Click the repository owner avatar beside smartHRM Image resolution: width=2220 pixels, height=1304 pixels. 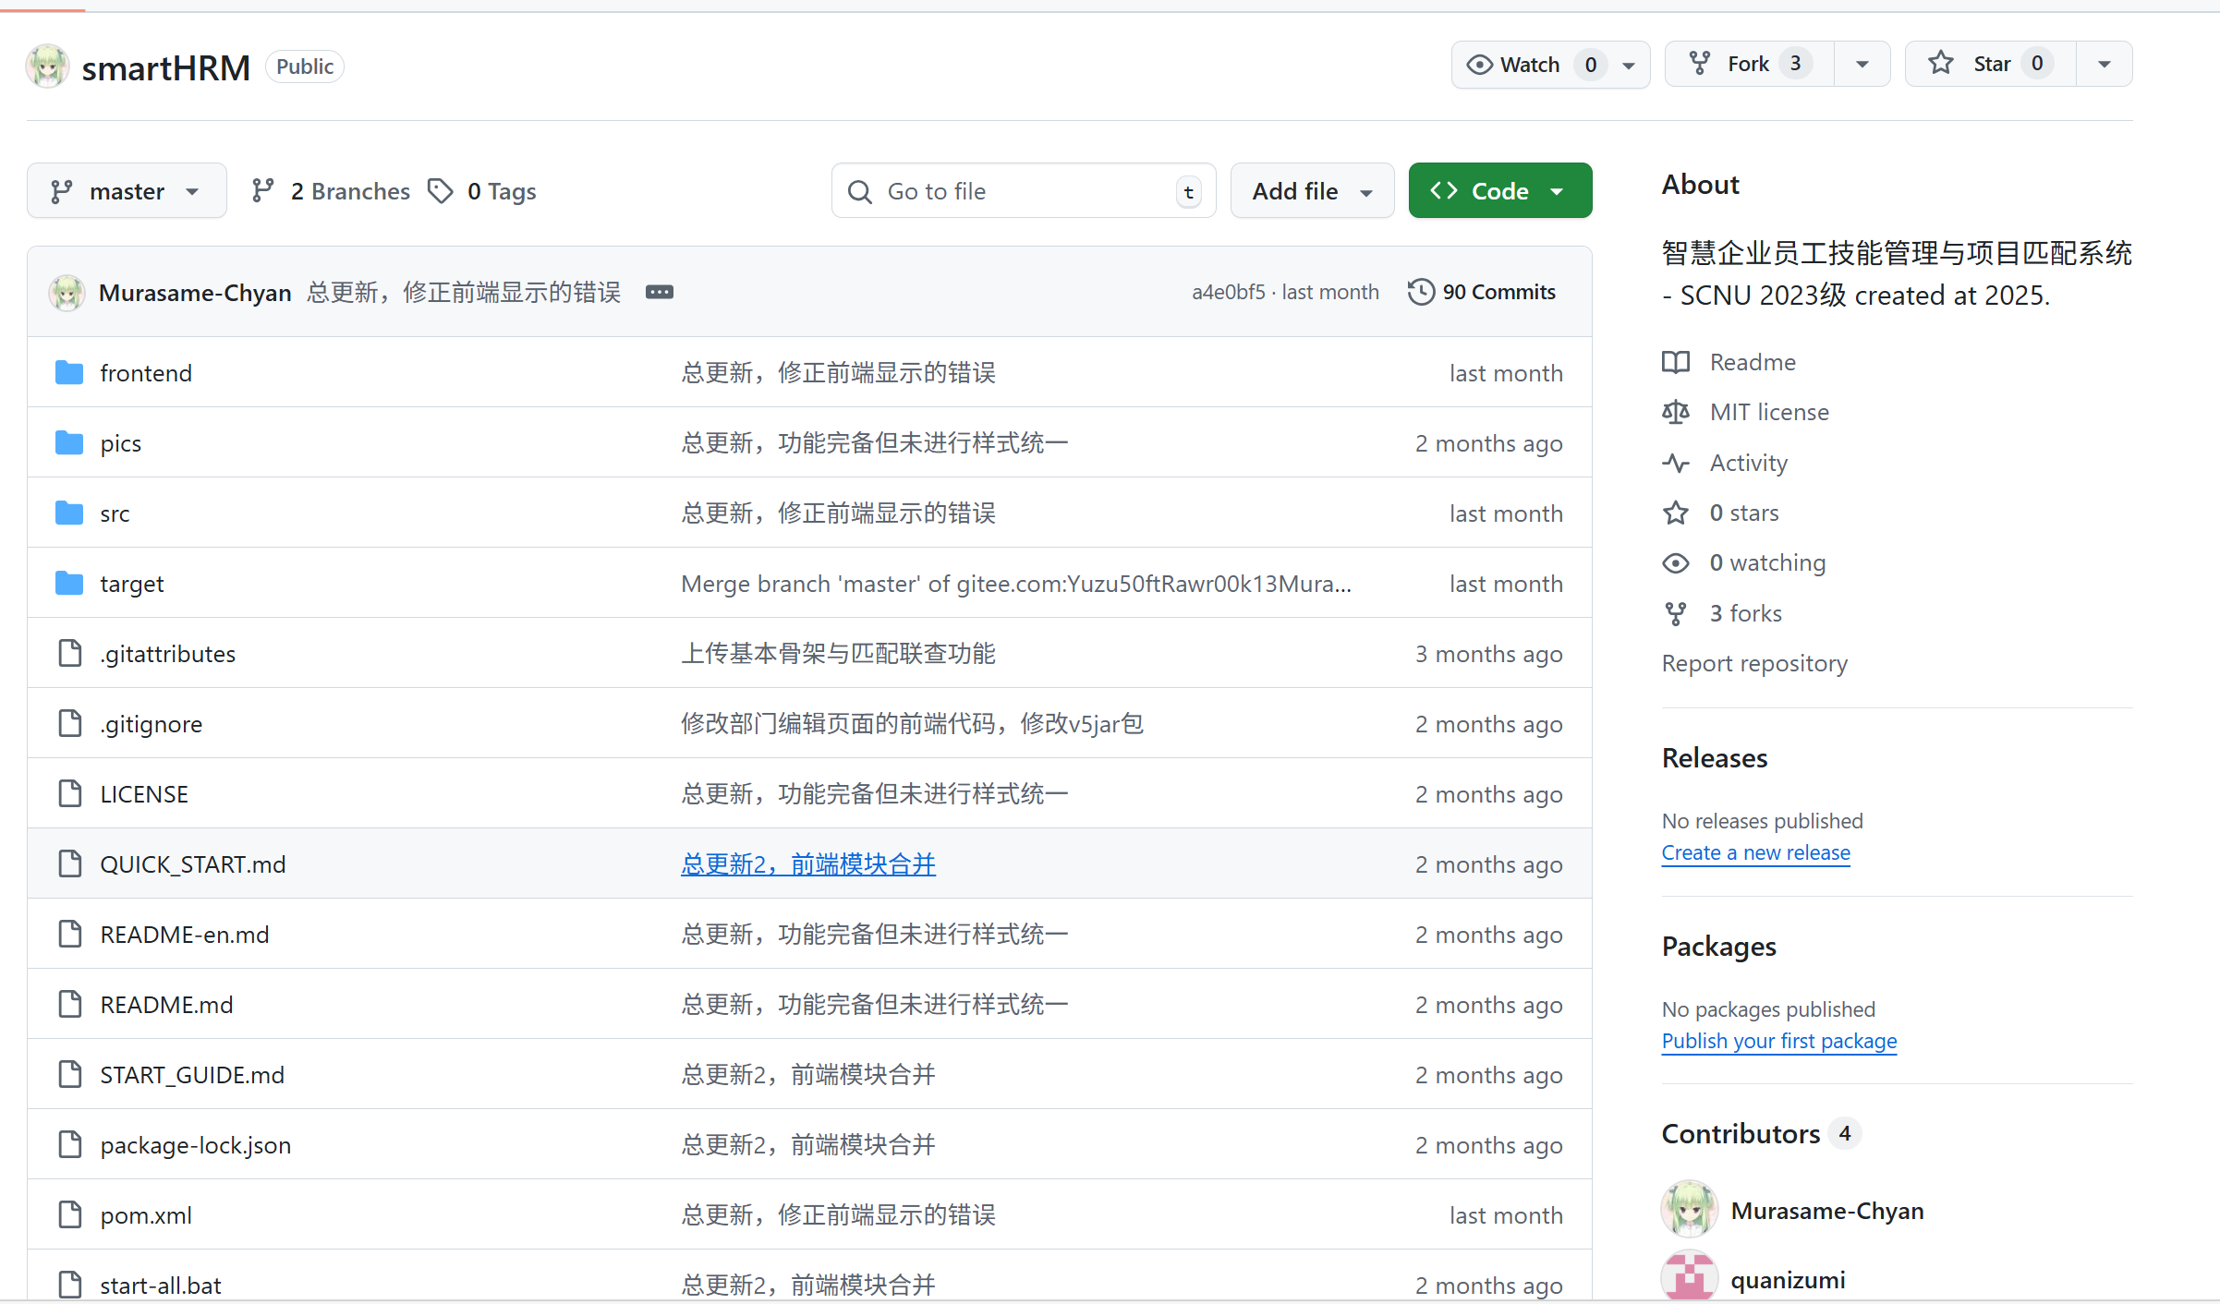tap(47, 66)
